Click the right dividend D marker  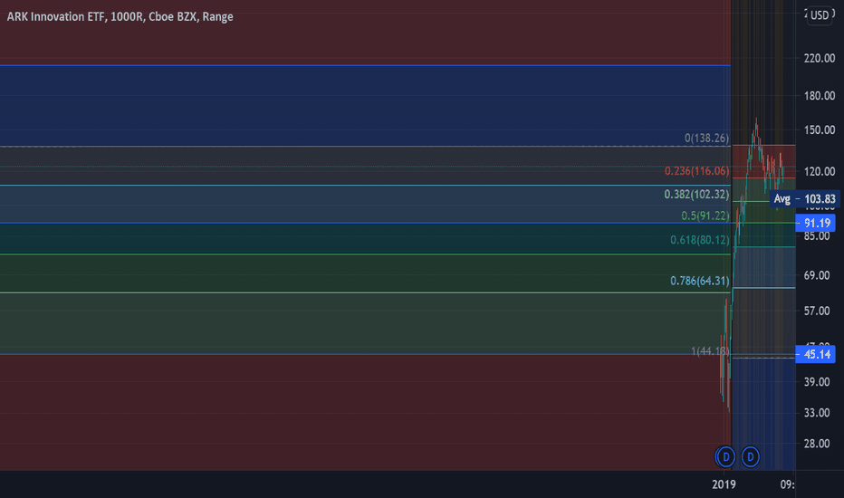(750, 457)
